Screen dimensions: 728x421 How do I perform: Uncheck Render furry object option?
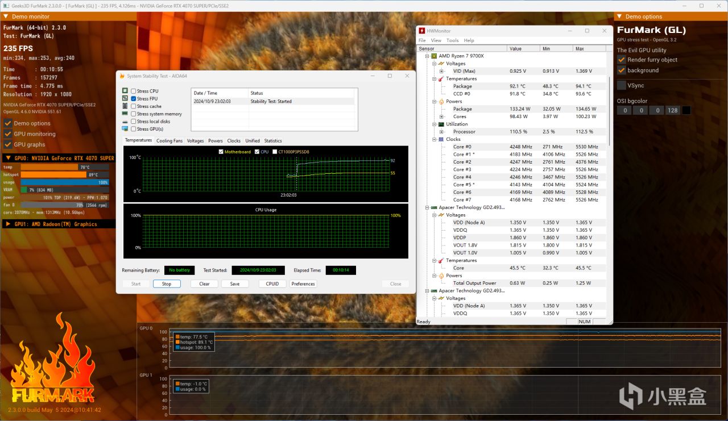[622, 60]
